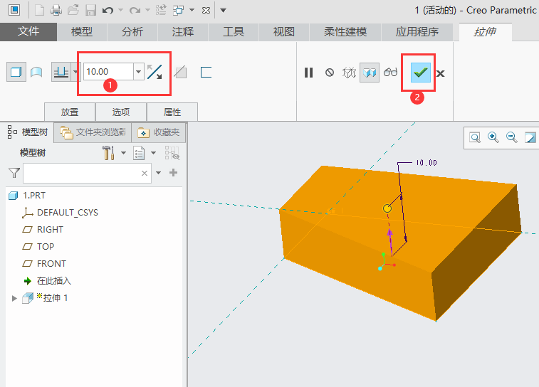The image size is (539, 387).
Task: Cancel the extrude with the X icon
Action: pyautogui.click(x=441, y=73)
